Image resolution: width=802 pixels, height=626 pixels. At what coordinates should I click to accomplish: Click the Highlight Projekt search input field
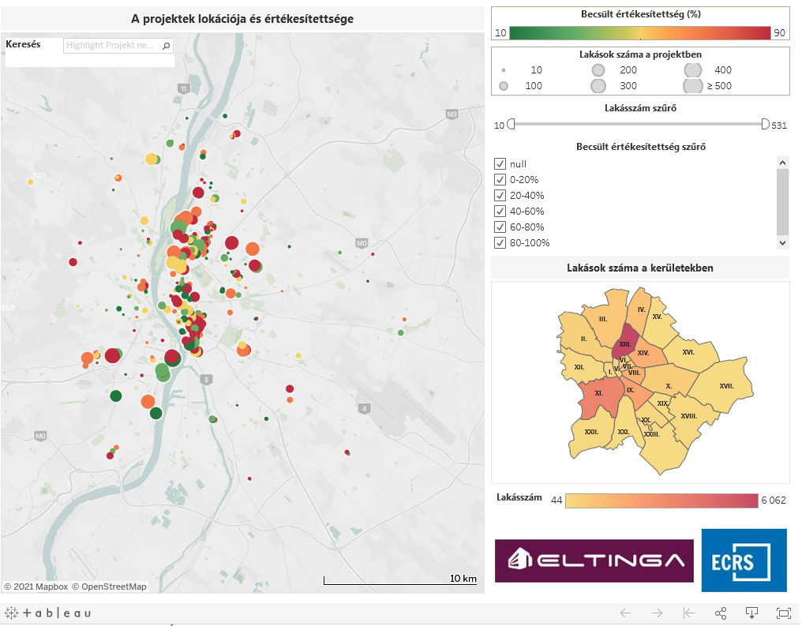[x=112, y=46]
